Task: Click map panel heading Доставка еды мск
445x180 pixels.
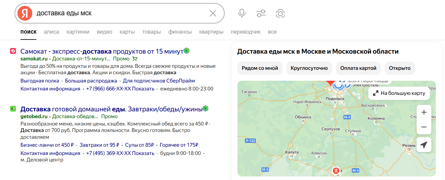Action: pos(318,52)
